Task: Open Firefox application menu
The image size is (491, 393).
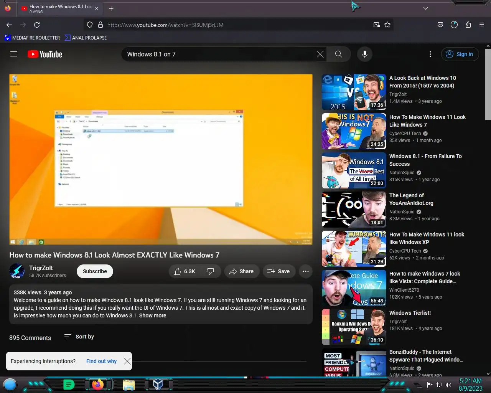Action: [482, 25]
